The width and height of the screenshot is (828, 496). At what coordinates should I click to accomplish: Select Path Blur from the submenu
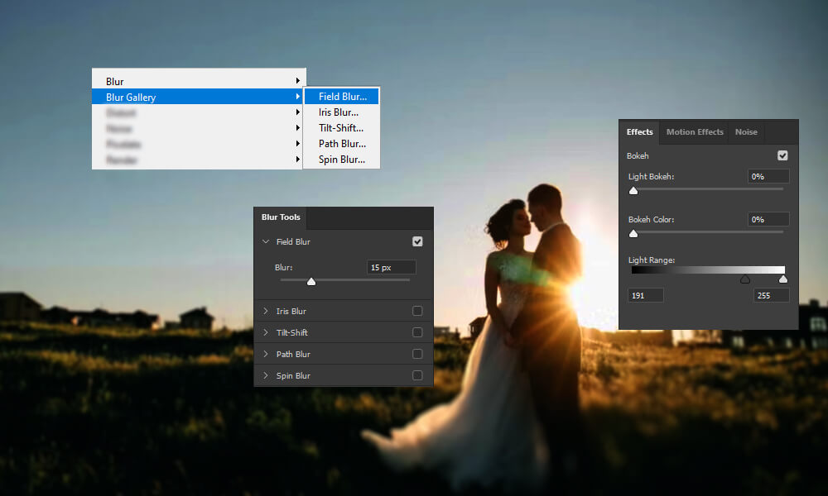pyautogui.click(x=342, y=143)
